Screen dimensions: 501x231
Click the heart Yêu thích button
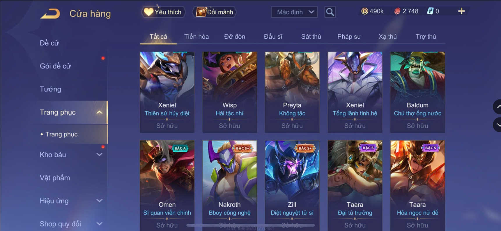[x=163, y=12]
